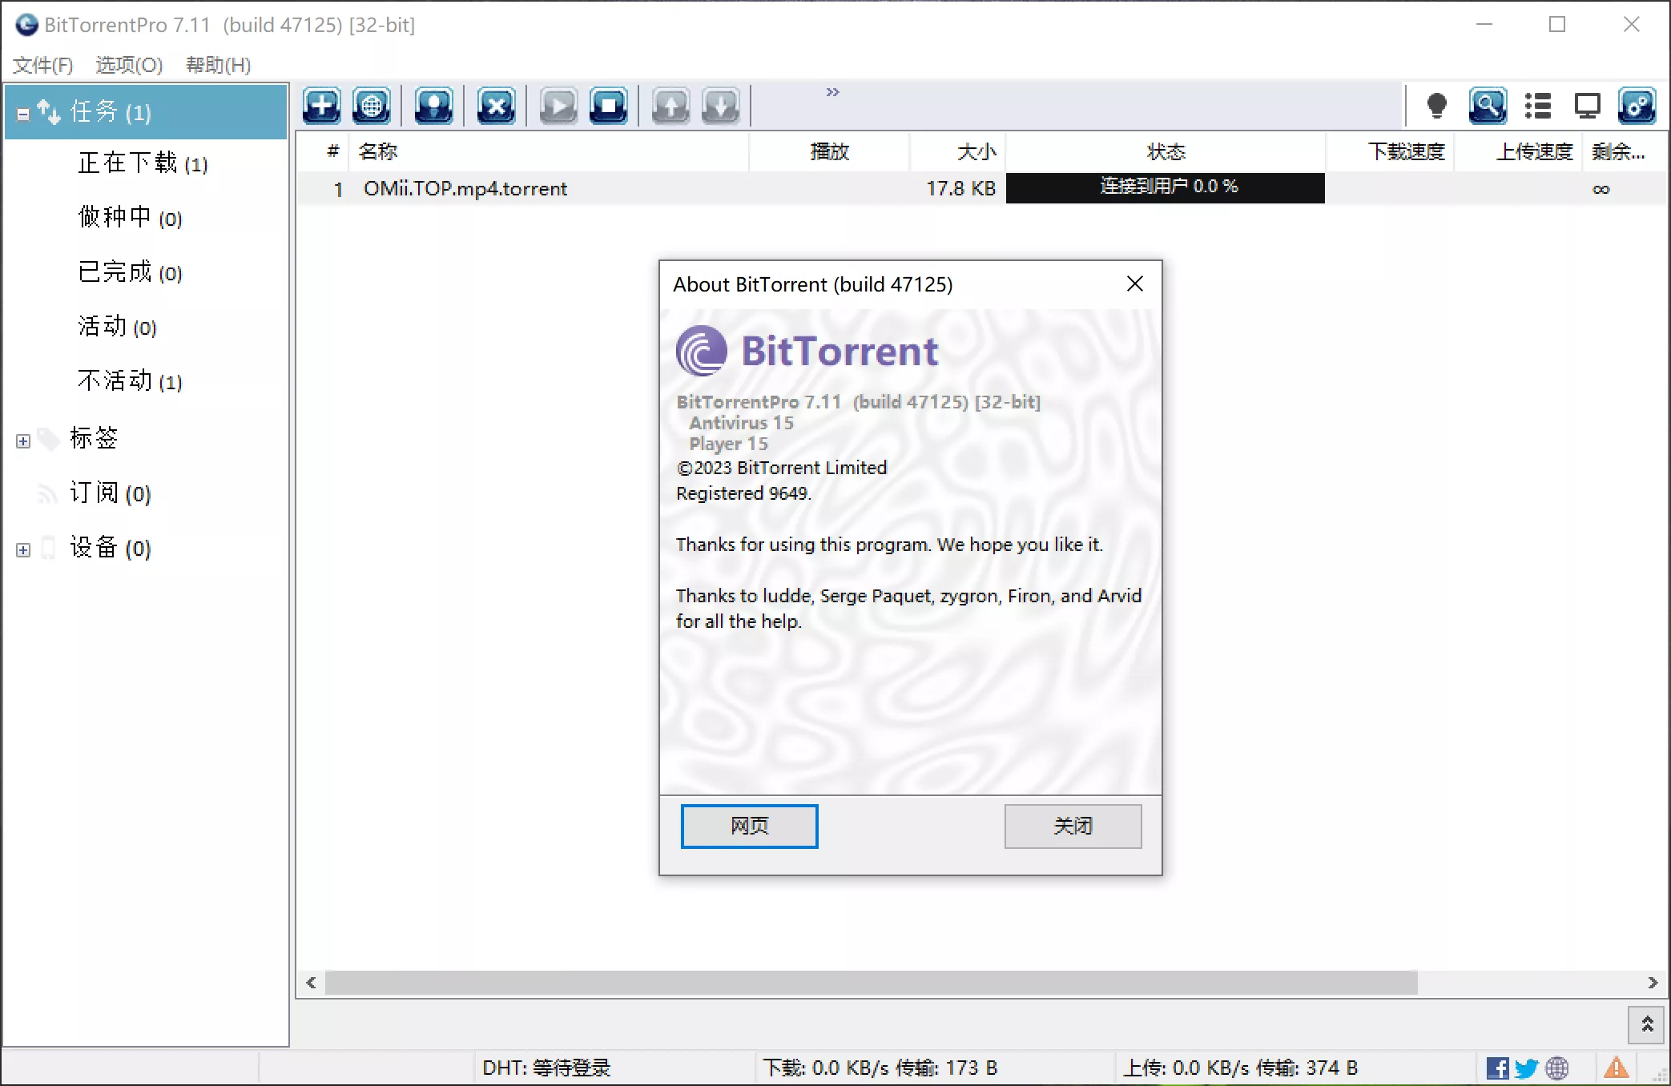Sort by 播放 column header
The width and height of the screenshot is (1671, 1086).
click(x=830, y=151)
